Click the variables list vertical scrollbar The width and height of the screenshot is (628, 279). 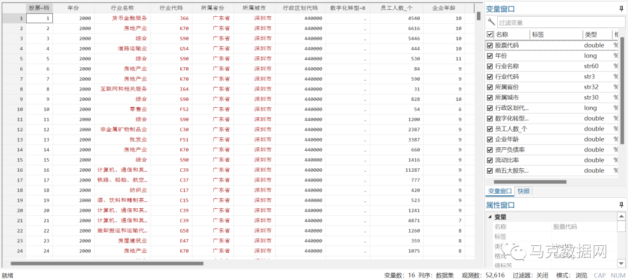pyautogui.click(x=622, y=90)
